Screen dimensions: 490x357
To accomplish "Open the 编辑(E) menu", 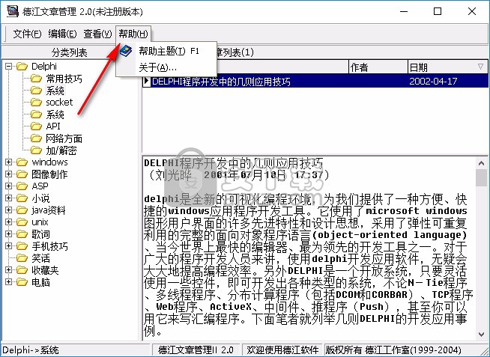I will pos(62,34).
